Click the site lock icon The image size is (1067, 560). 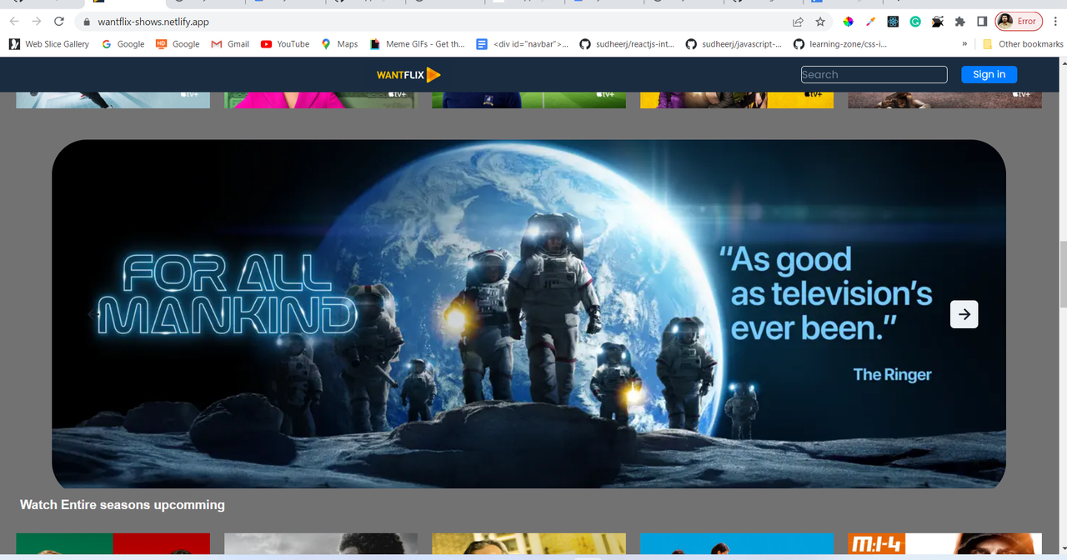click(x=86, y=22)
